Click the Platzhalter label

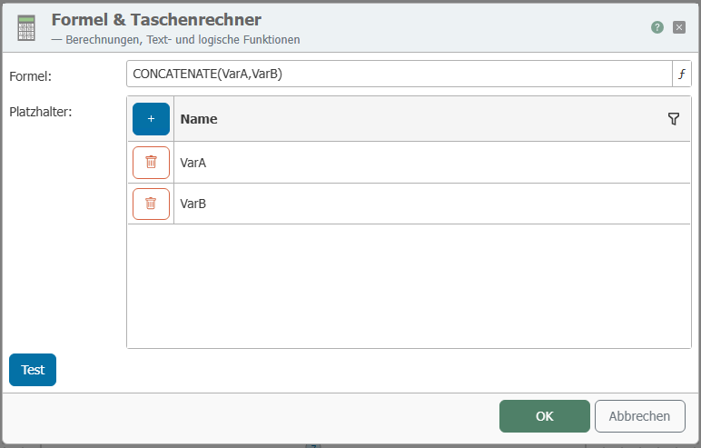pyautogui.click(x=41, y=112)
